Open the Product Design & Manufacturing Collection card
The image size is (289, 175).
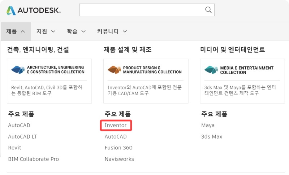pos(146,81)
